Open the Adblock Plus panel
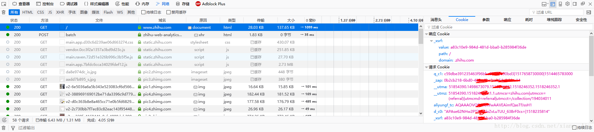This screenshot has height=132, width=594. point(210,4)
